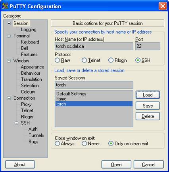Screen dimensions: 169x172
Task: Choose the Telnet protocol radio button
Action: [84, 60]
